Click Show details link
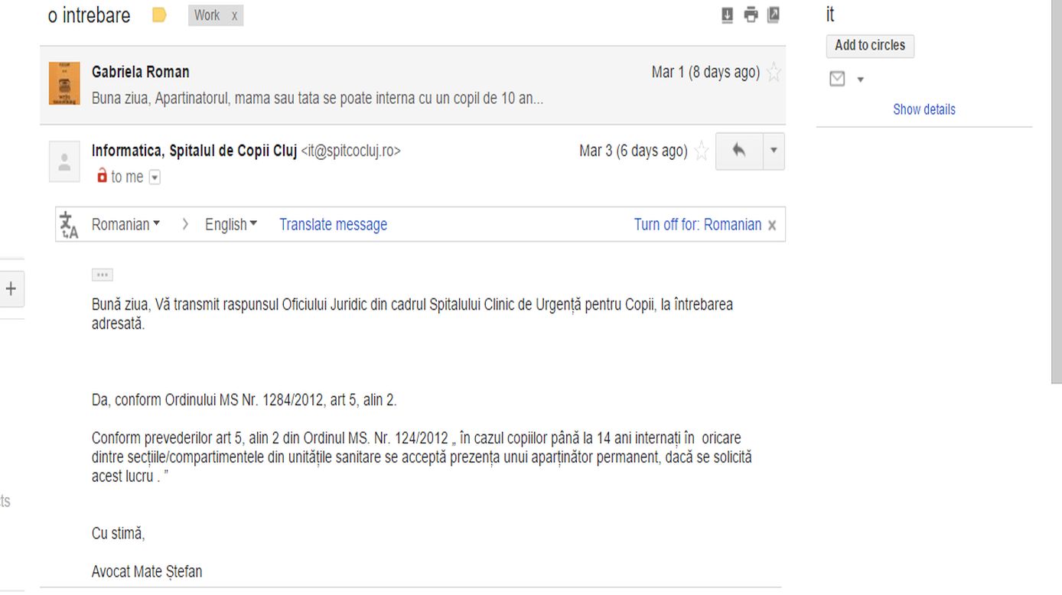Image resolution: width=1062 pixels, height=595 pixels. [x=924, y=109]
